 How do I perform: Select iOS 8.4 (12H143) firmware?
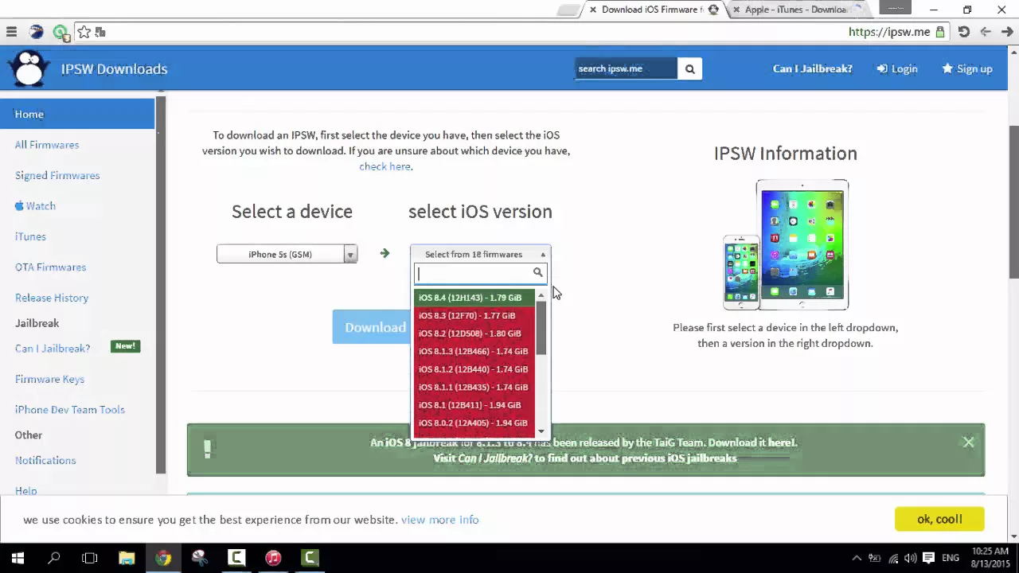474,298
